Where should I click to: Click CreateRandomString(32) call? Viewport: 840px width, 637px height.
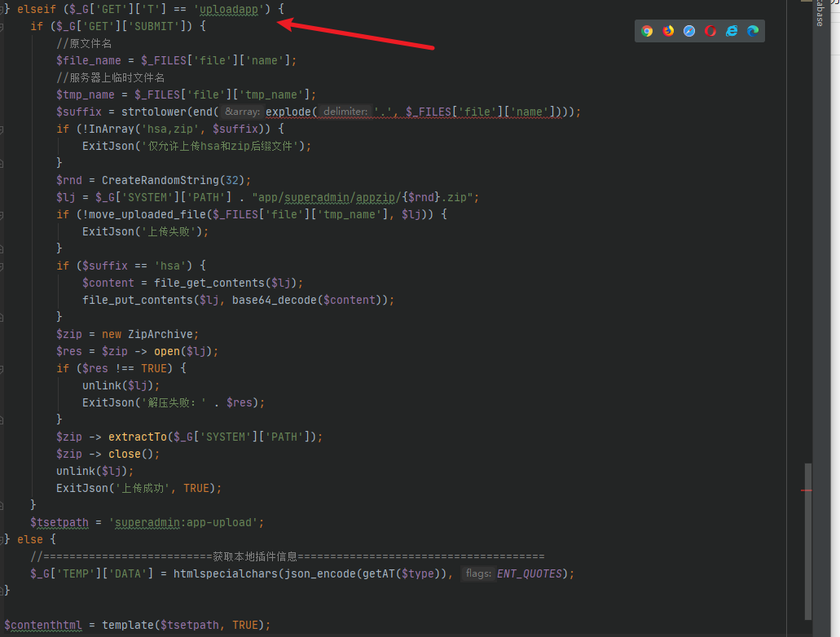tap(173, 181)
